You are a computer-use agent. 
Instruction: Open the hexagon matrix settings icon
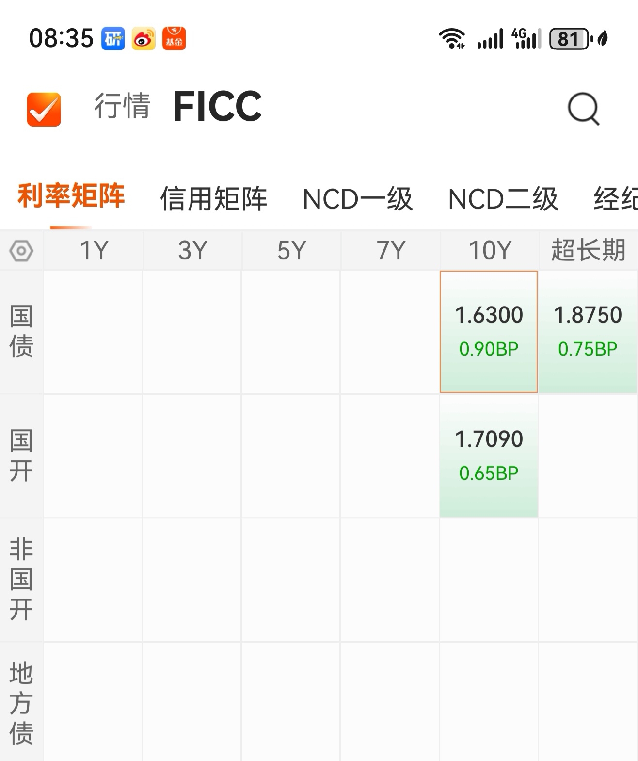click(x=21, y=251)
